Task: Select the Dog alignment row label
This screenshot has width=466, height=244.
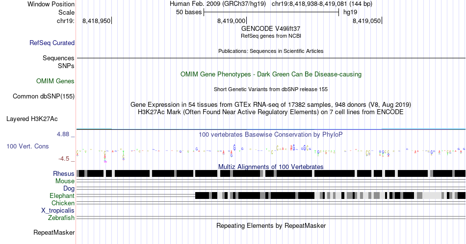Action: click(69, 189)
